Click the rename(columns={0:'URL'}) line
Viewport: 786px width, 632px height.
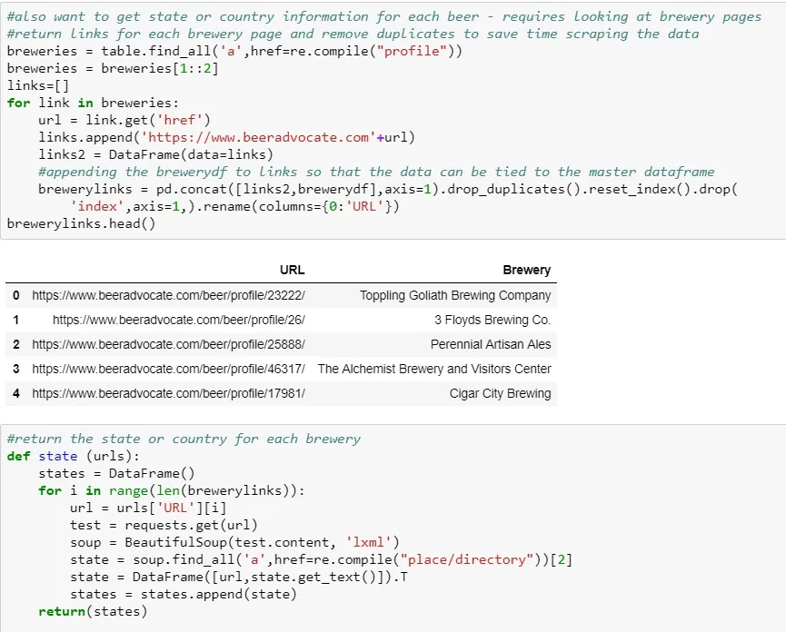point(234,207)
